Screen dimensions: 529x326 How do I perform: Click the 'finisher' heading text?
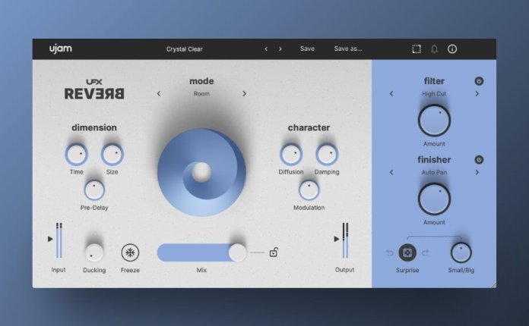pos(434,159)
